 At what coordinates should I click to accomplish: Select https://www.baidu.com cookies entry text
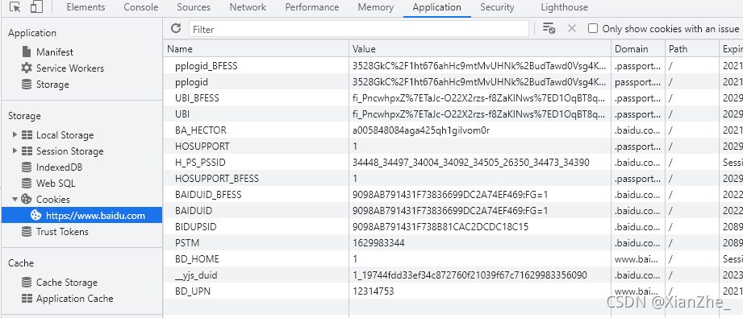95,216
